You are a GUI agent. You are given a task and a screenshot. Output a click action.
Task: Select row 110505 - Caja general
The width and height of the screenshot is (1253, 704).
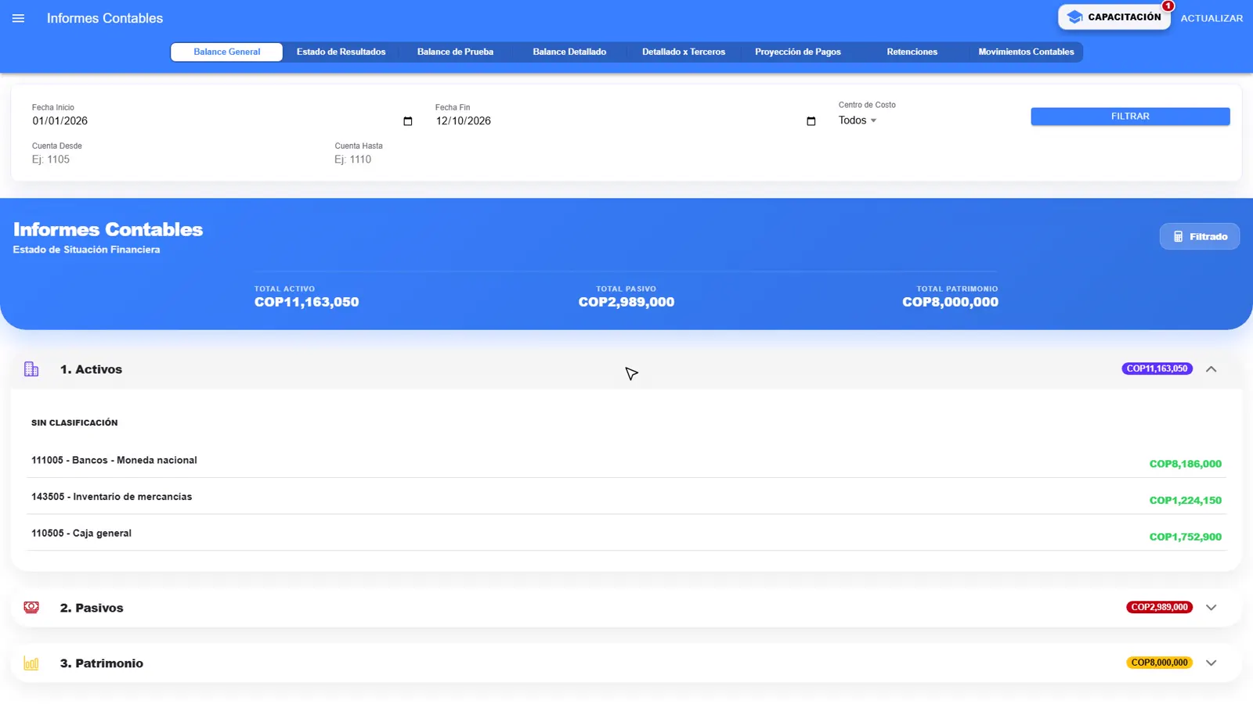626,533
